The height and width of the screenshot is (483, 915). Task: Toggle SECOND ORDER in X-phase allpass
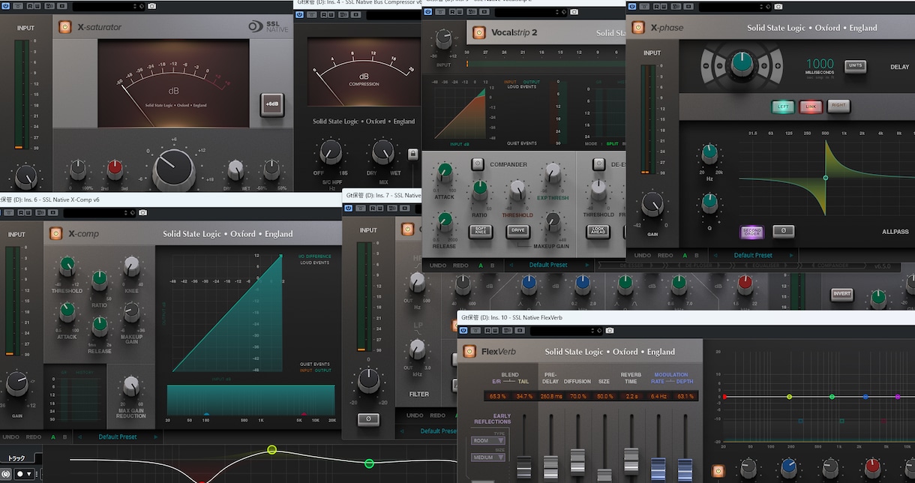click(x=751, y=232)
